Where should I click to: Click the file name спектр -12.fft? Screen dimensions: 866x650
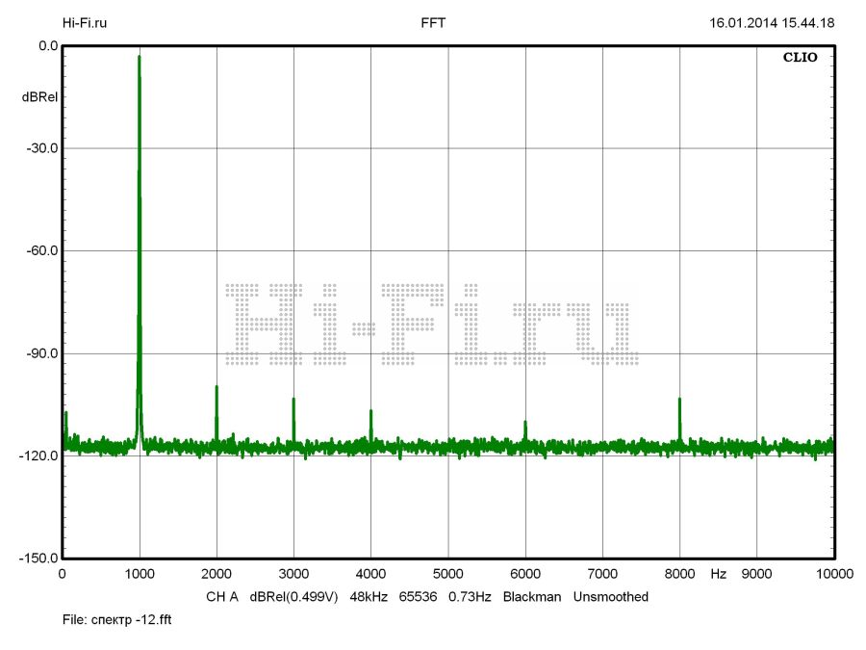(x=116, y=621)
